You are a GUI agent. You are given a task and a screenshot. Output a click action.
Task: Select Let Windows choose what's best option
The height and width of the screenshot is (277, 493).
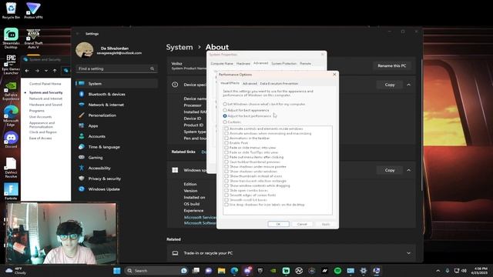225,104
